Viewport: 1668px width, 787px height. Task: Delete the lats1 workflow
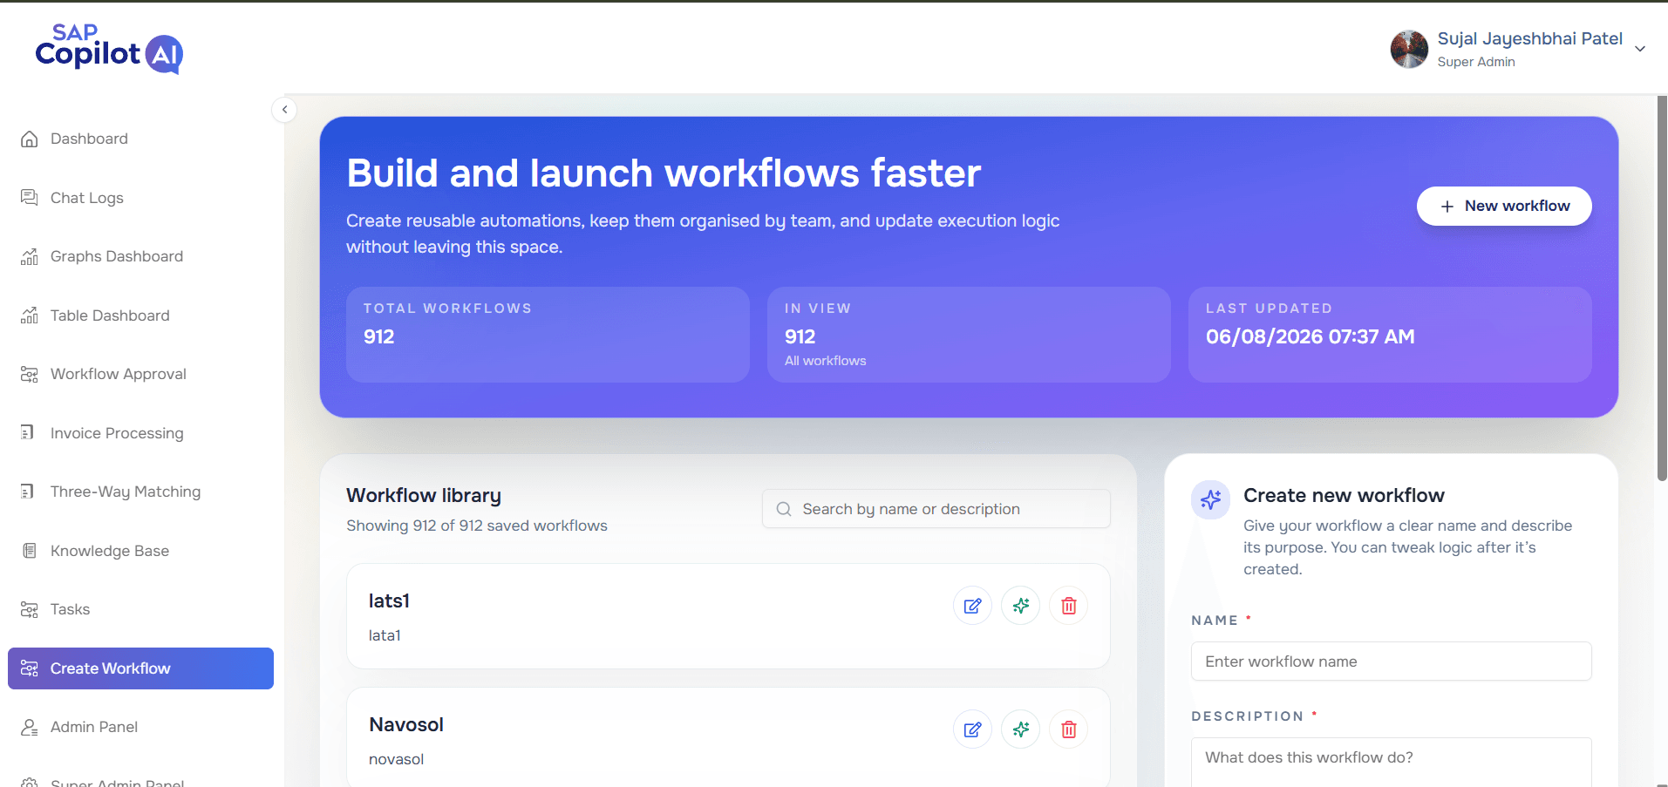point(1069,606)
